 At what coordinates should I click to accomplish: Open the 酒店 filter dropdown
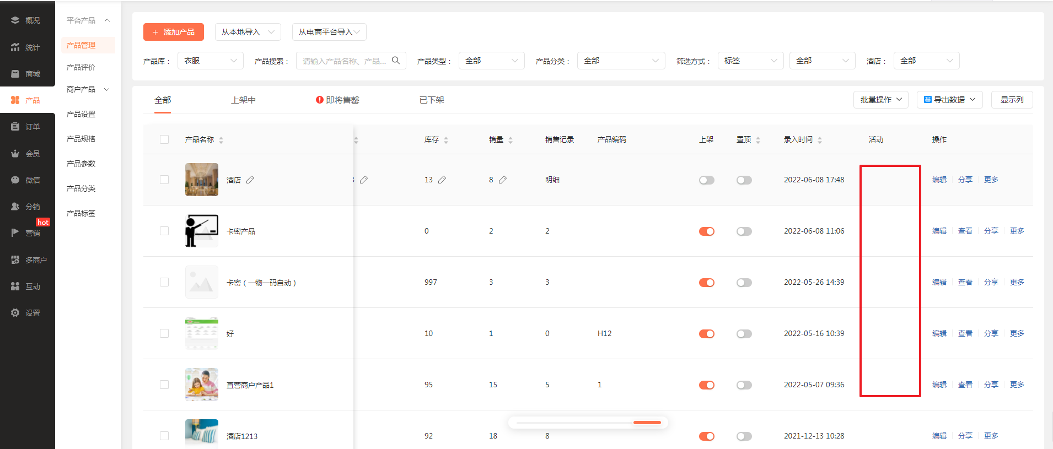coord(927,61)
